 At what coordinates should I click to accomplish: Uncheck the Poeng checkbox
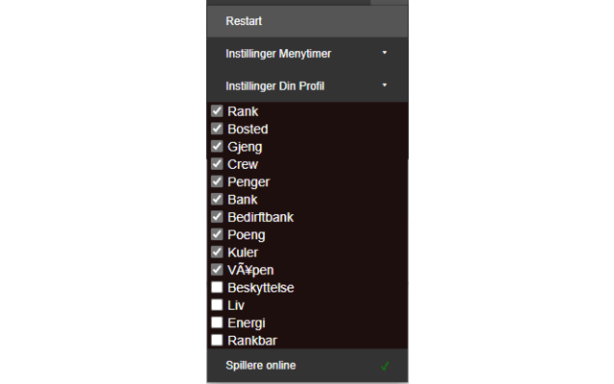click(x=217, y=234)
